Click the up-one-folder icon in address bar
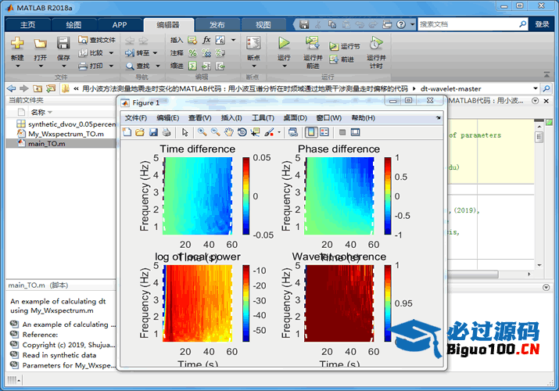The image size is (559, 391). point(38,88)
